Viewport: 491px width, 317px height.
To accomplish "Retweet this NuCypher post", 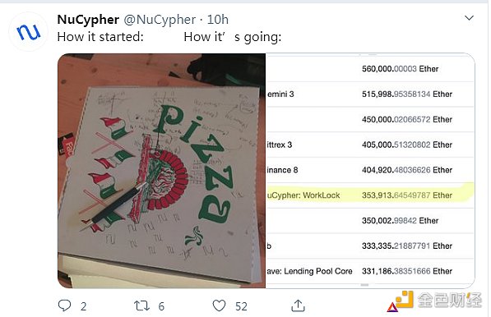I will coord(141,306).
